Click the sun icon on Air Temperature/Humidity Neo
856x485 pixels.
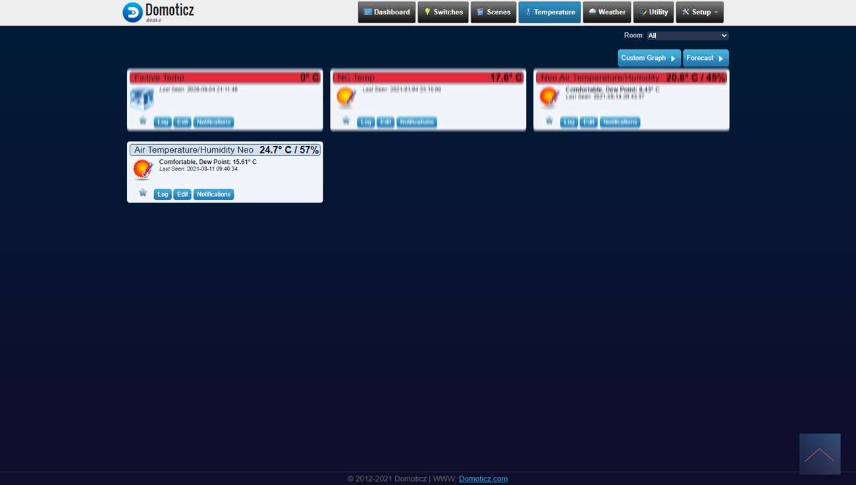tap(143, 170)
